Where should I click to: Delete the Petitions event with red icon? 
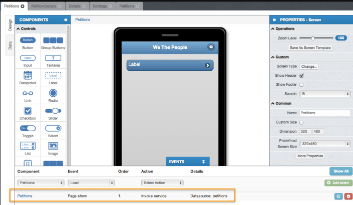tap(347, 197)
